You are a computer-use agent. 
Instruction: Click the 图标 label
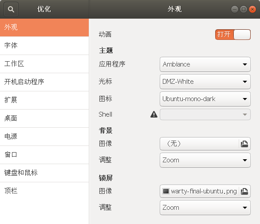(x=106, y=99)
